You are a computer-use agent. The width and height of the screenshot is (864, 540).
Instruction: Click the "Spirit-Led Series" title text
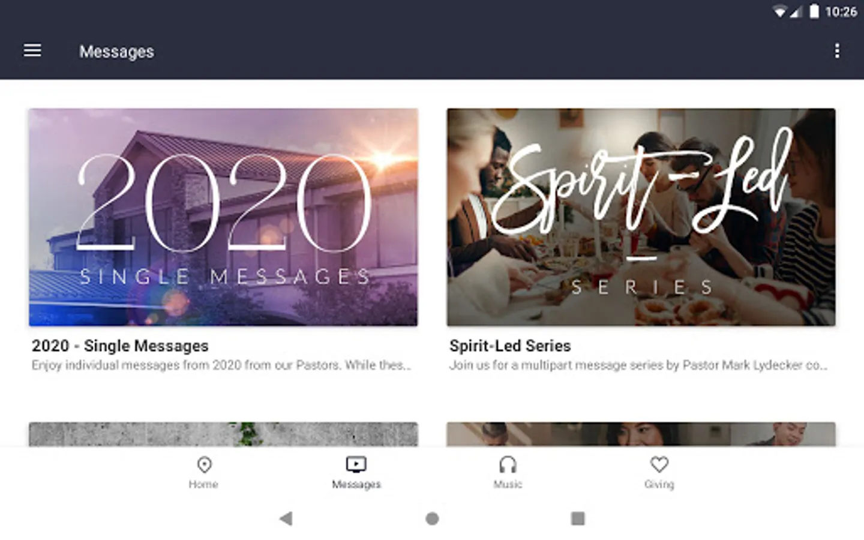pyautogui.click(x=510, y=346)
